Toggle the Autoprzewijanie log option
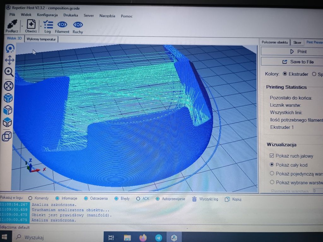Image resolution: width=323 pixels, height=242 pixels. coord(158,199)
